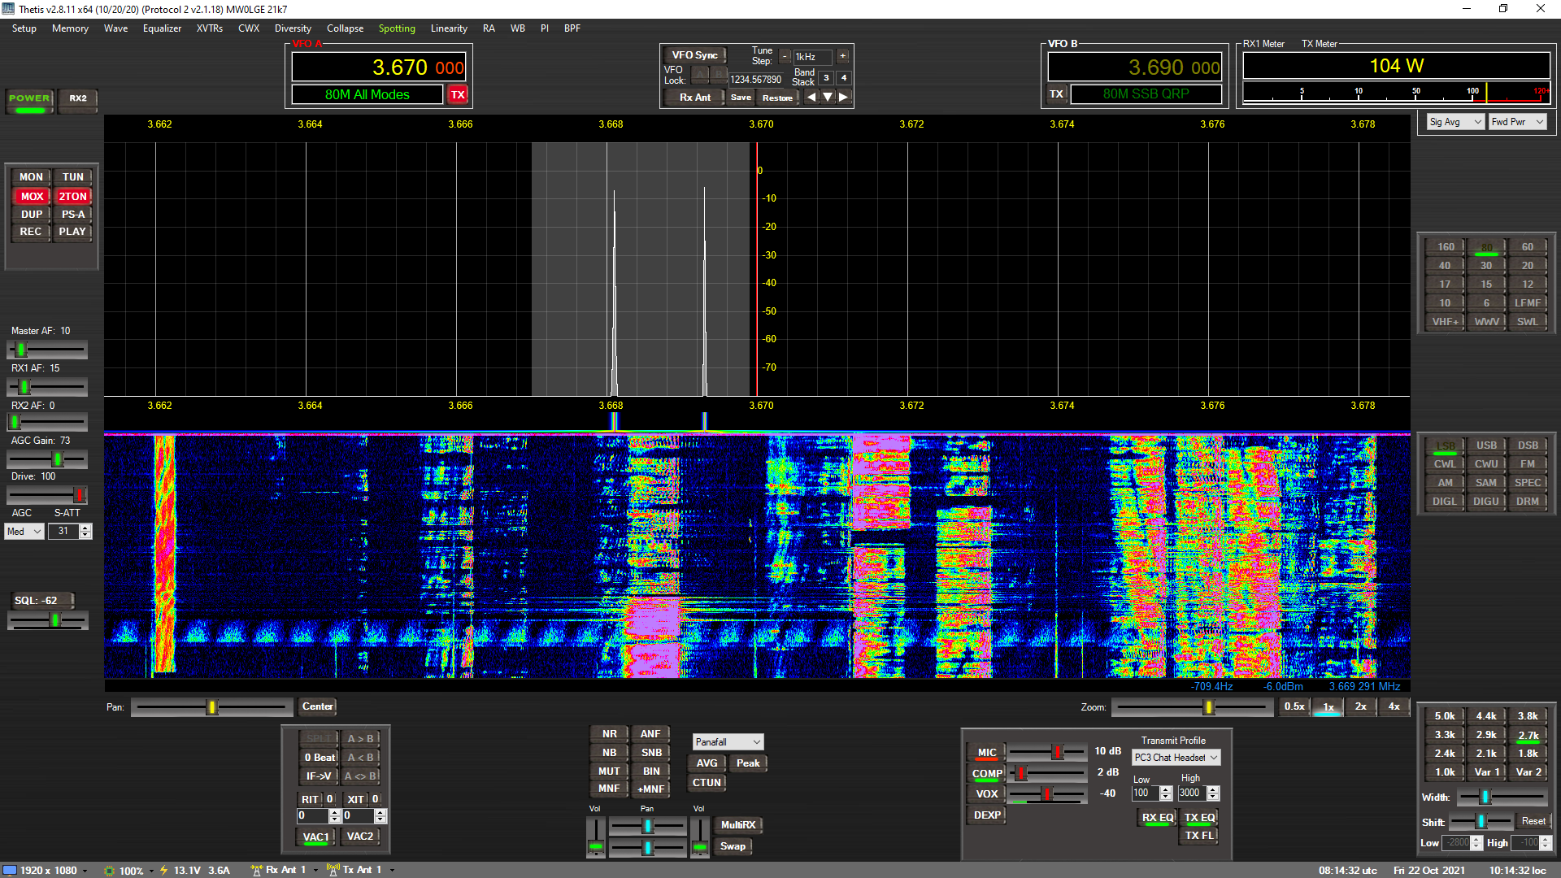
Task: Open the Spotting menu
Action: pyautogui.click(x=397, y=28)
